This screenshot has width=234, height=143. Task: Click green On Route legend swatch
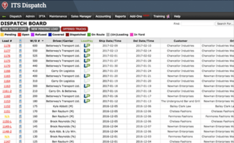89,35
